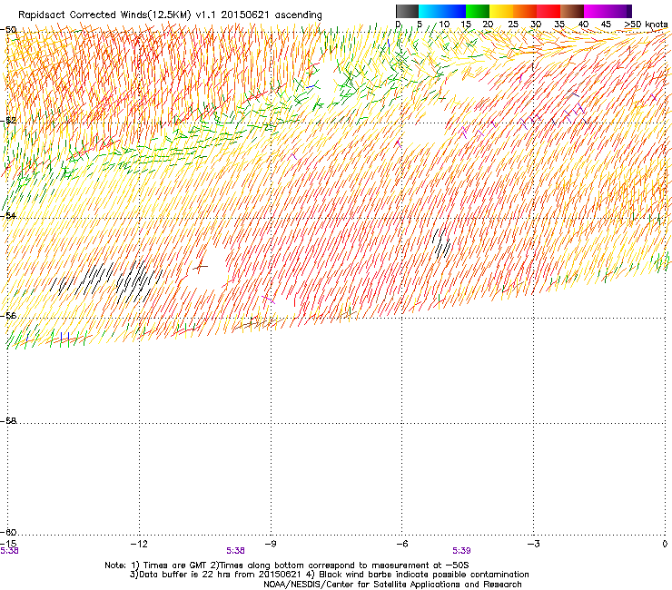The height and width of the screenshot is (590, 672).
Task: Click the "30" legend label
Action: (x=536, y=25)
